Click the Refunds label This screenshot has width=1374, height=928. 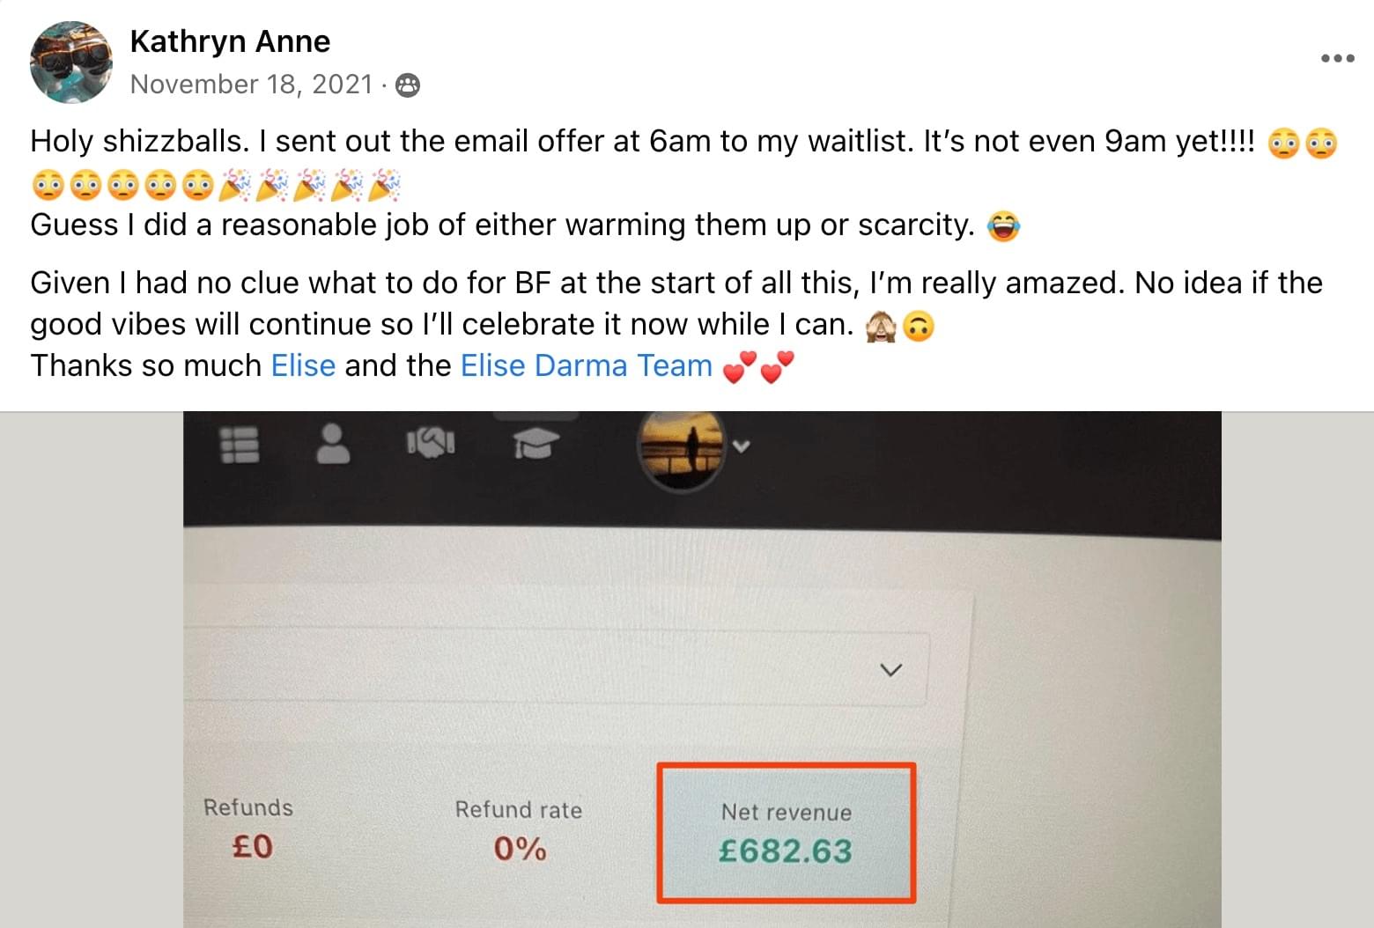pos(248,807)
